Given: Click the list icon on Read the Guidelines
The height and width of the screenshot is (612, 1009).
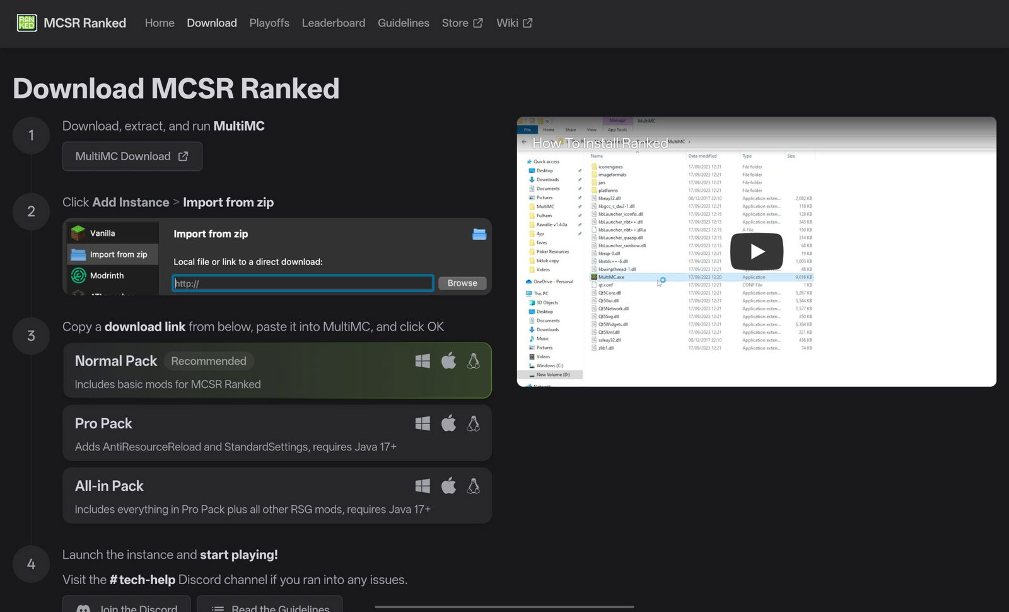Looking at the screenshot, I should (x=217, y=608).
